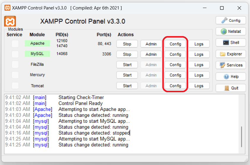The image size is (250, 165).
Task: Minimize the XAMPP window
Action: (x=205, y=8)
